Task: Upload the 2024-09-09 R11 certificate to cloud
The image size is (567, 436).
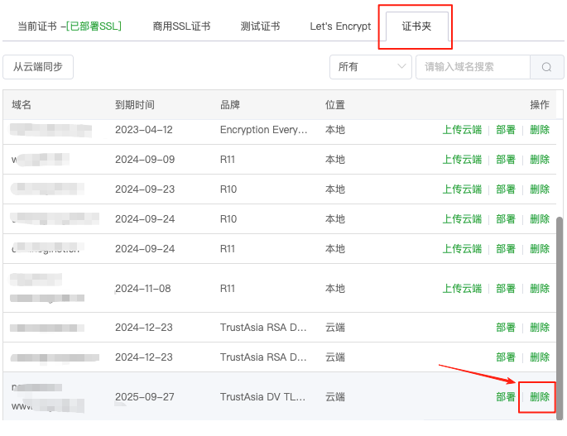Action: tap(462, 160)
